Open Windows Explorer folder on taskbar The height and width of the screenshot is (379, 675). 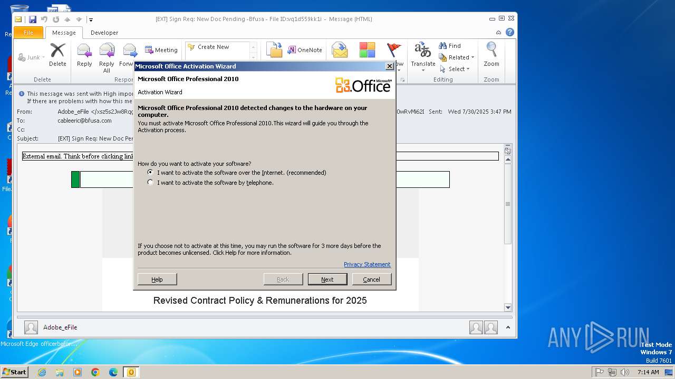(60, 372)
